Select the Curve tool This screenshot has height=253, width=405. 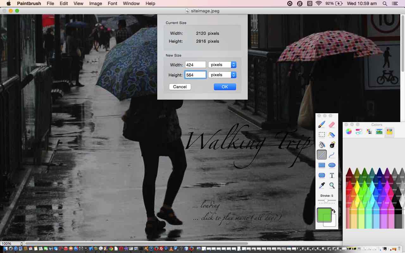pyautogui.click(x=332, y=155)
